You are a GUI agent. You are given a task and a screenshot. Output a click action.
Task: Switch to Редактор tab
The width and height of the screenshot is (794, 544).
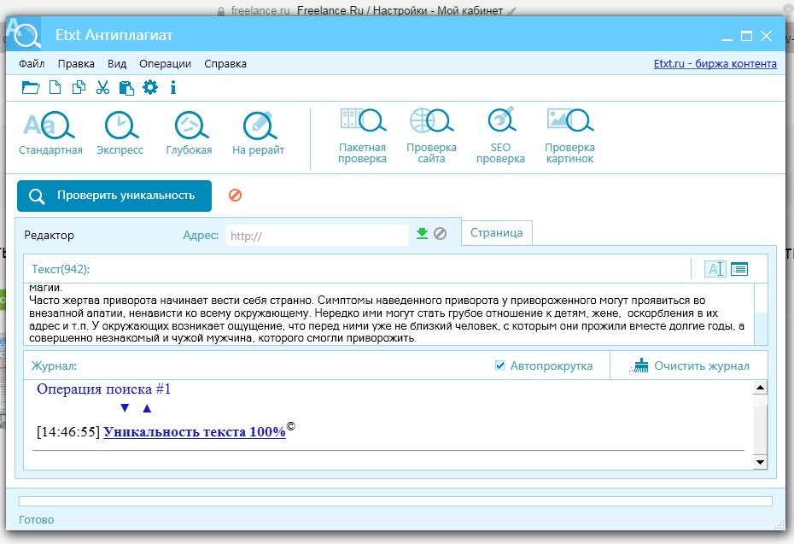tap(50, 235)
